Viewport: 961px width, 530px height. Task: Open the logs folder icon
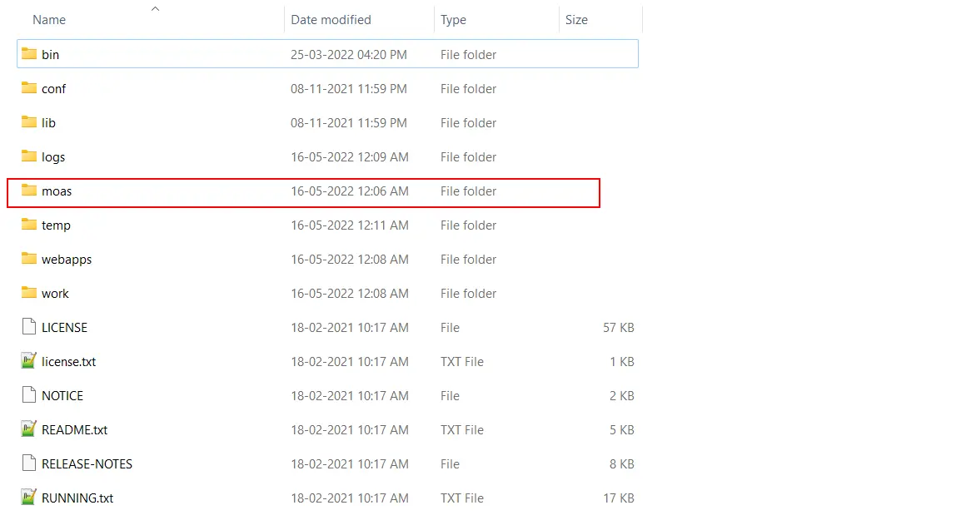point(27,156)
